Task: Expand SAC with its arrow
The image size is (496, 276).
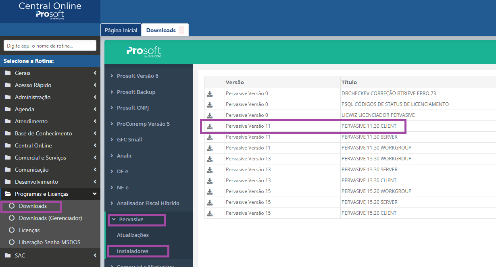Action: tap(95, 255)
